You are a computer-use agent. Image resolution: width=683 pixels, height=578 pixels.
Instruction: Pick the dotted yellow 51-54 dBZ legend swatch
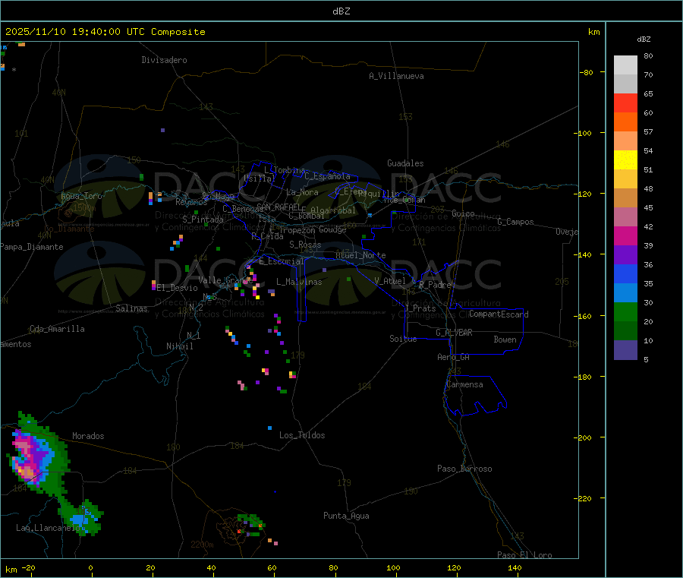pos(625,160)
